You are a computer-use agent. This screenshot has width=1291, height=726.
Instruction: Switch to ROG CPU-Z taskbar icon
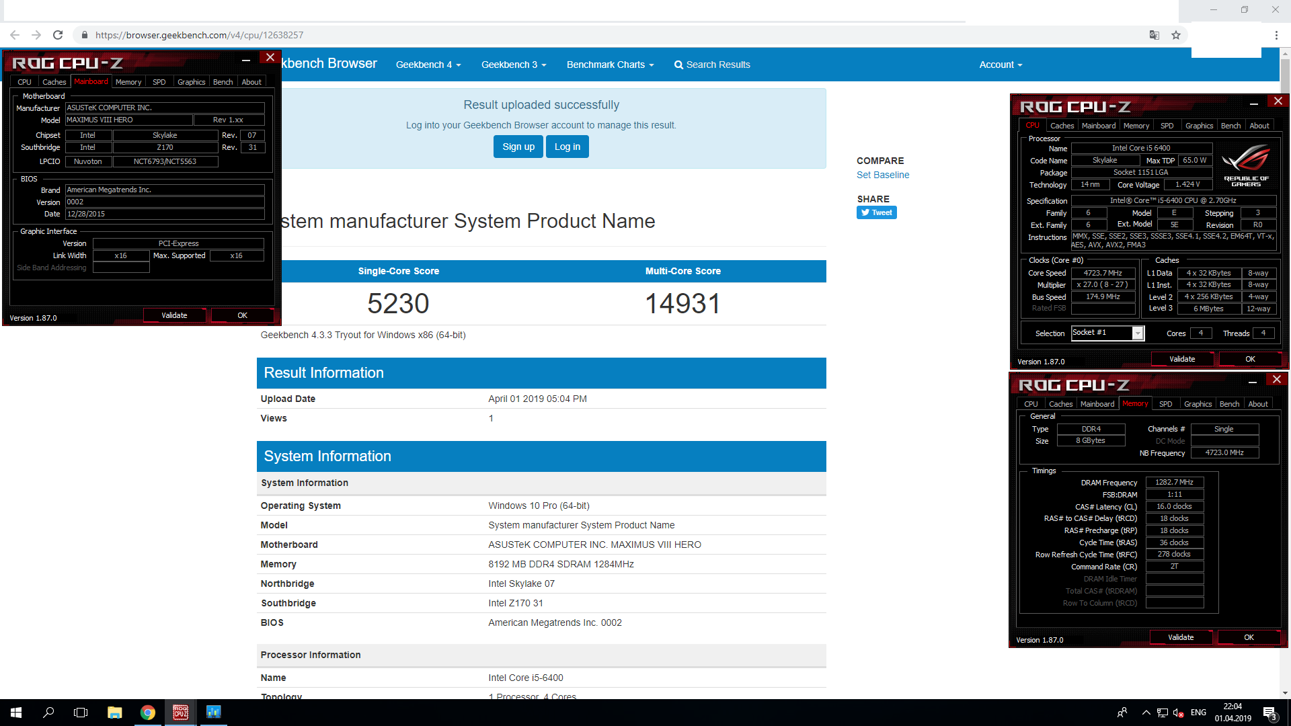pos(181,713)
